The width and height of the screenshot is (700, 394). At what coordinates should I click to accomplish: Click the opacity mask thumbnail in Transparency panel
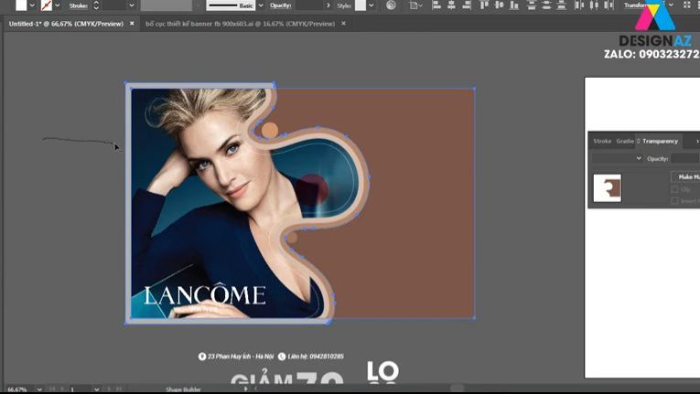(x=607, y=188)
